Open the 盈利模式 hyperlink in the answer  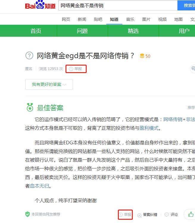coord(149,128)
